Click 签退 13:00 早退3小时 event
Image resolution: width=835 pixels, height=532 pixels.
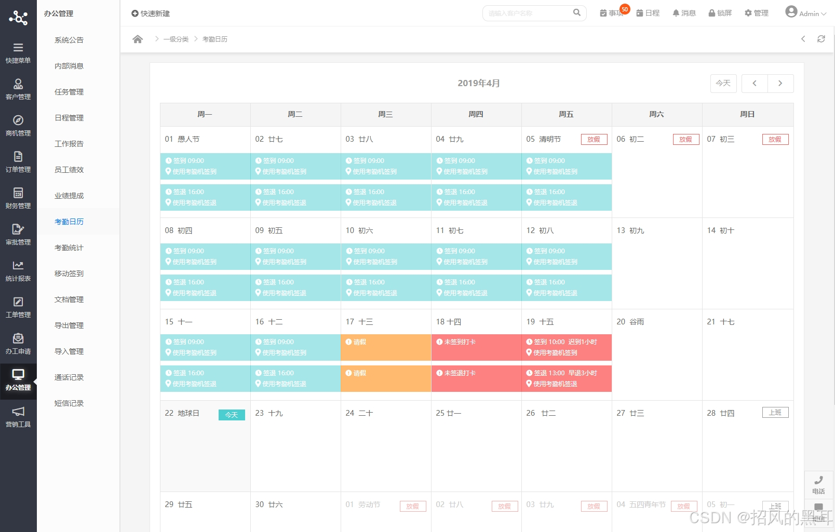(567, 378)
